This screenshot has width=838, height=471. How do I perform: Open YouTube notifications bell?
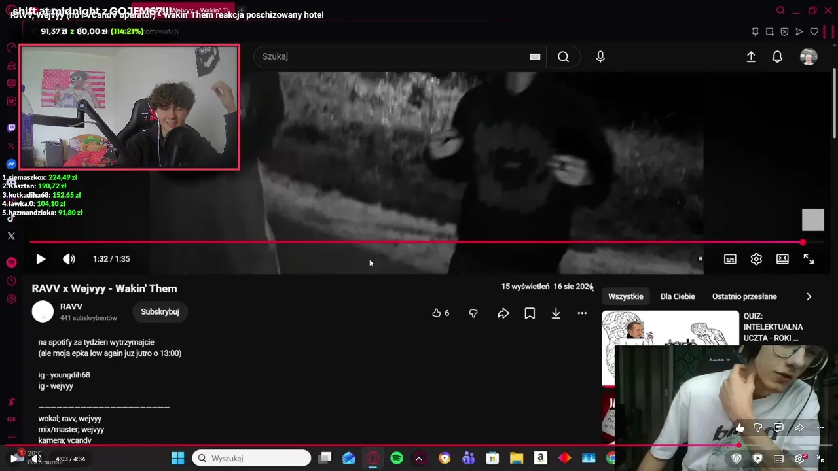tap(777, 57)
